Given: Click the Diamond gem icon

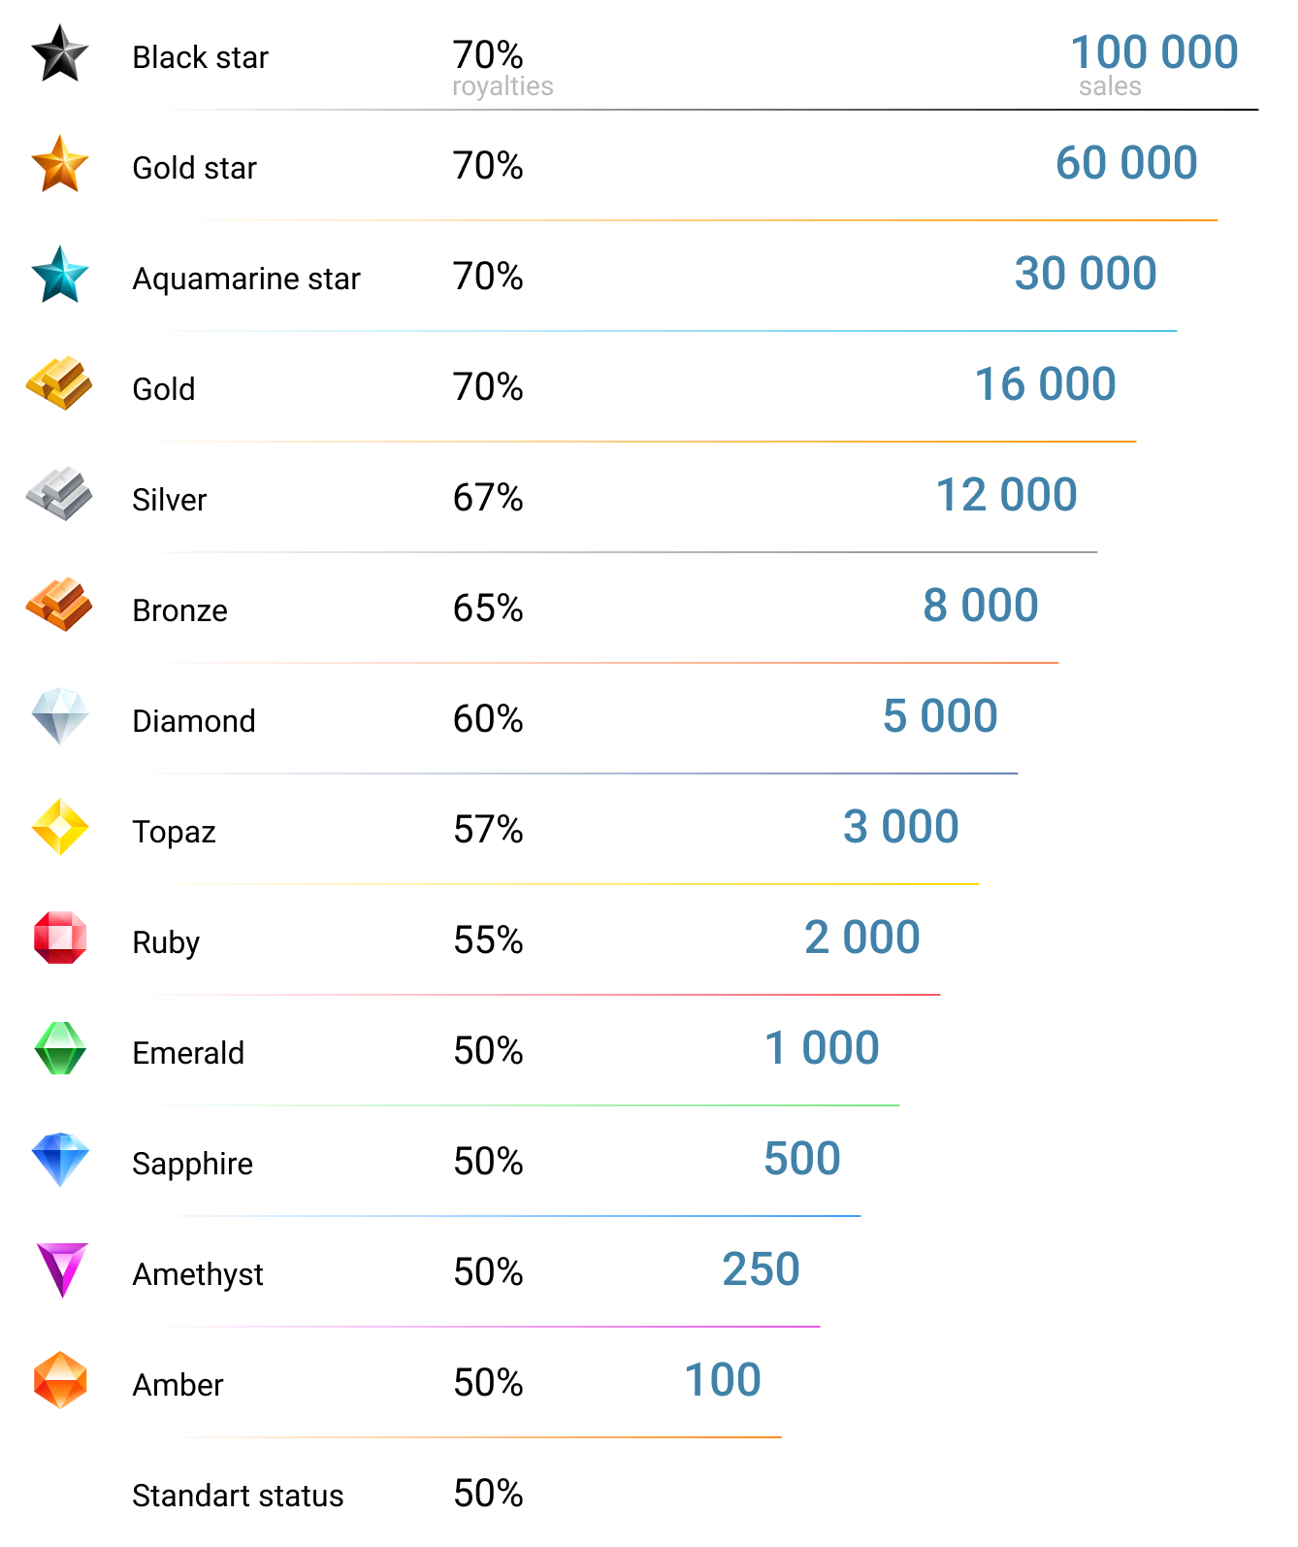Looking at the screenshot, I should [x=60, y=716].
